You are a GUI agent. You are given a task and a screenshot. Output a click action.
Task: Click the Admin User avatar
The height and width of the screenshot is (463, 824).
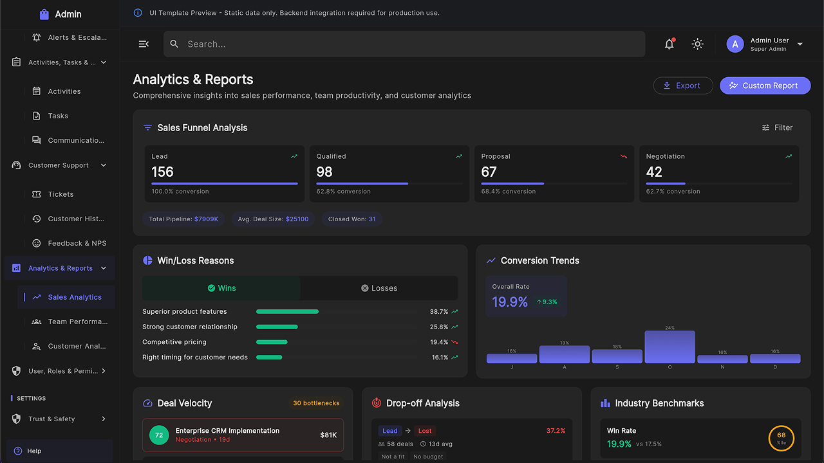(735, 44)
